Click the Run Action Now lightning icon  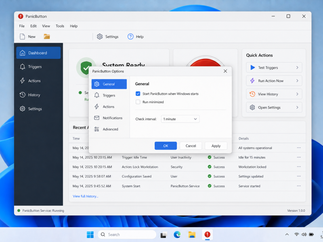coord(252,81)
